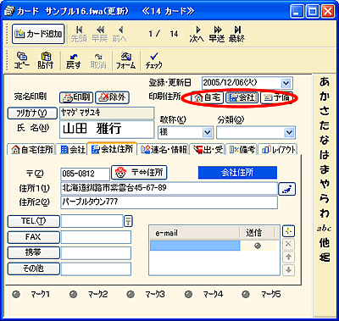Click the TEL button
The image size is (339, 321).
(34, 221)
